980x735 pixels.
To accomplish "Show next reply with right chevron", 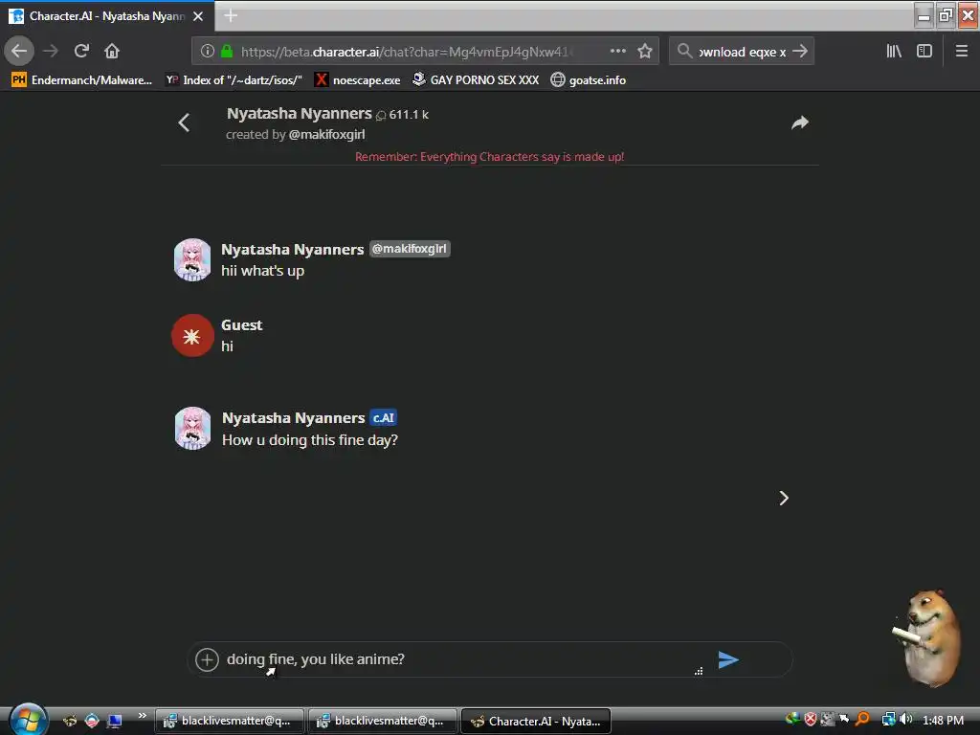I will tap(784, 498).
